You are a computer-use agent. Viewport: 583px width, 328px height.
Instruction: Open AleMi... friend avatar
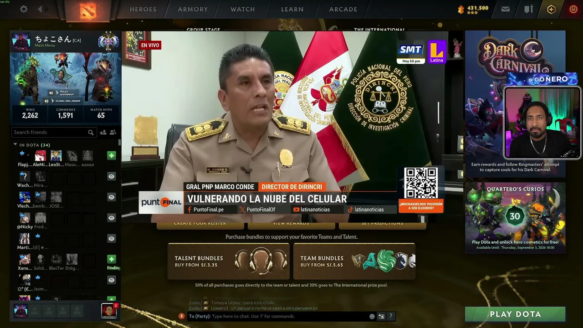[x=41, y=156]
